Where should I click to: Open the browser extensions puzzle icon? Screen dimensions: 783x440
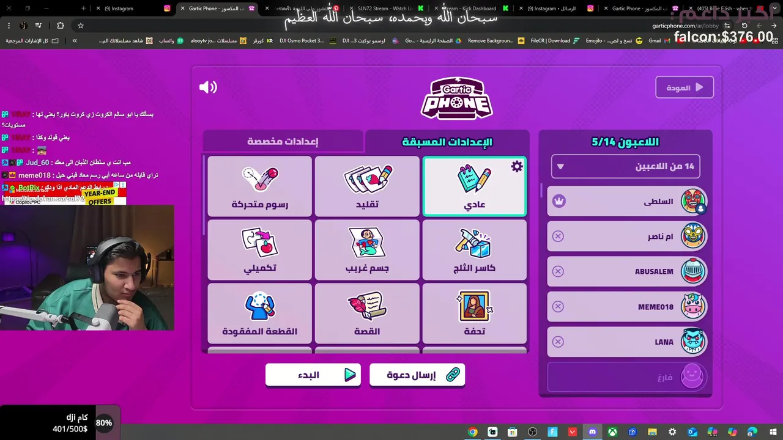(x=60, y=26)
